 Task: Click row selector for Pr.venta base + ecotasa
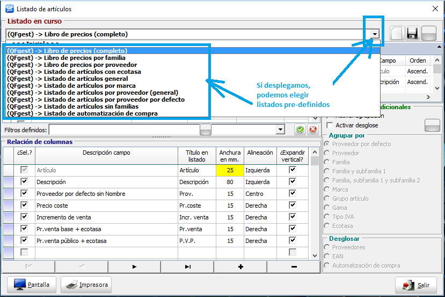coord(8,229)
